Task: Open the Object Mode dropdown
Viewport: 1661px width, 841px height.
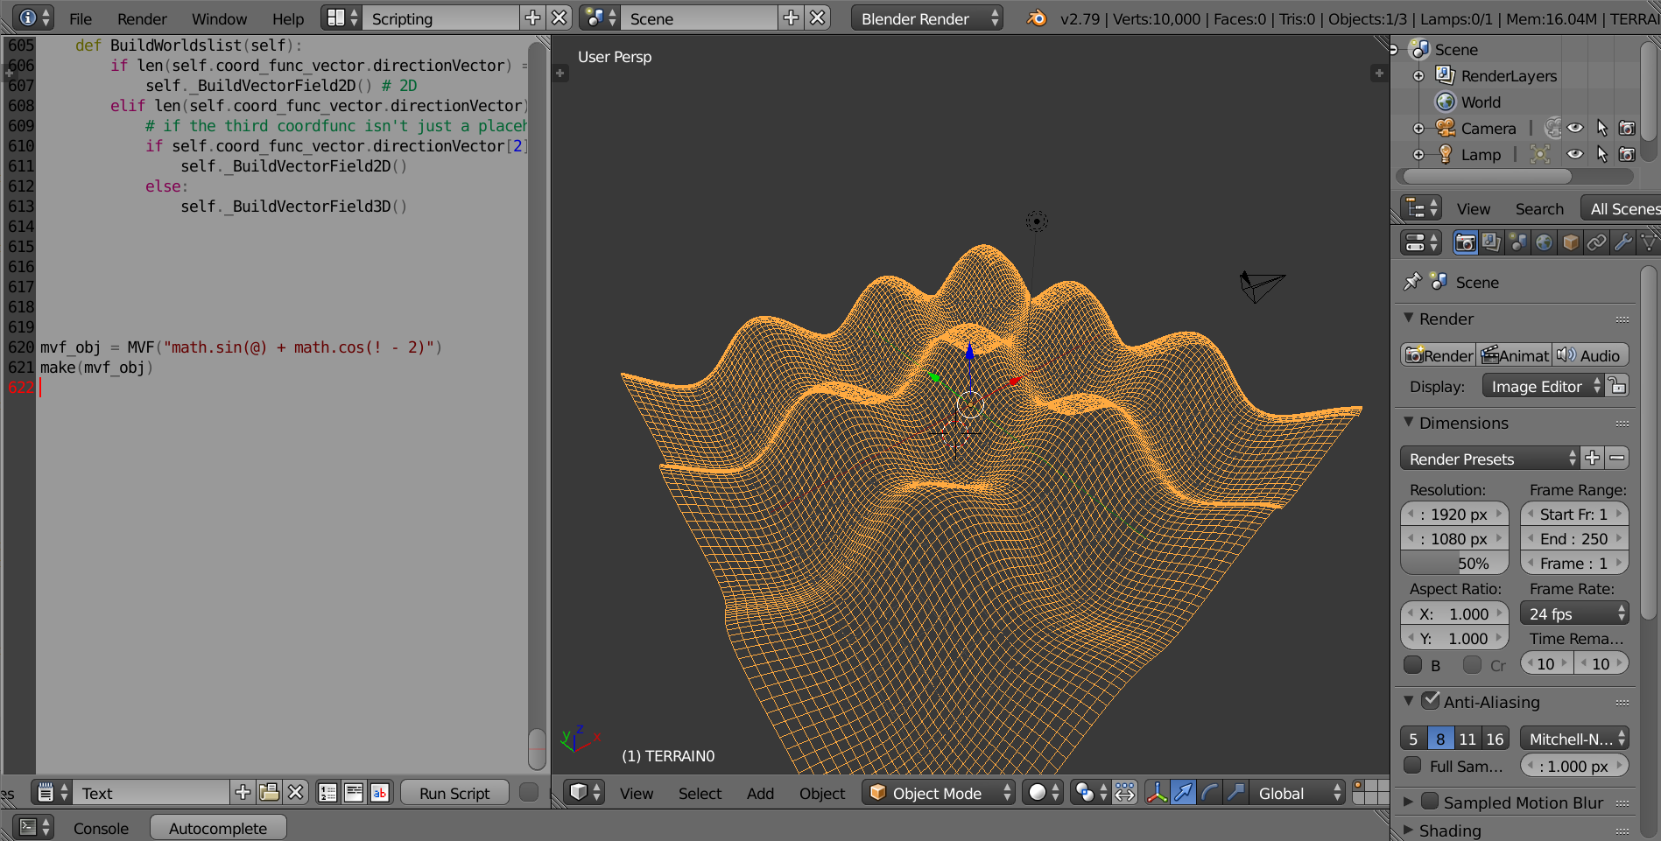Action: 938,793
